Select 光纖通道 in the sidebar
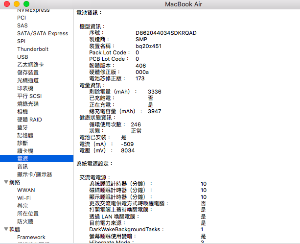Screen dimensions: 300x244 click(28, 80)
